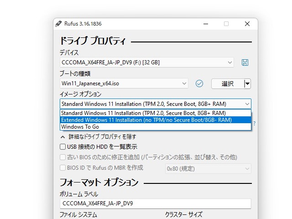Choose Standard Windows 11 Installation option in list
Viewport: 292px width, 219px height.
click(x=156, y=113)
